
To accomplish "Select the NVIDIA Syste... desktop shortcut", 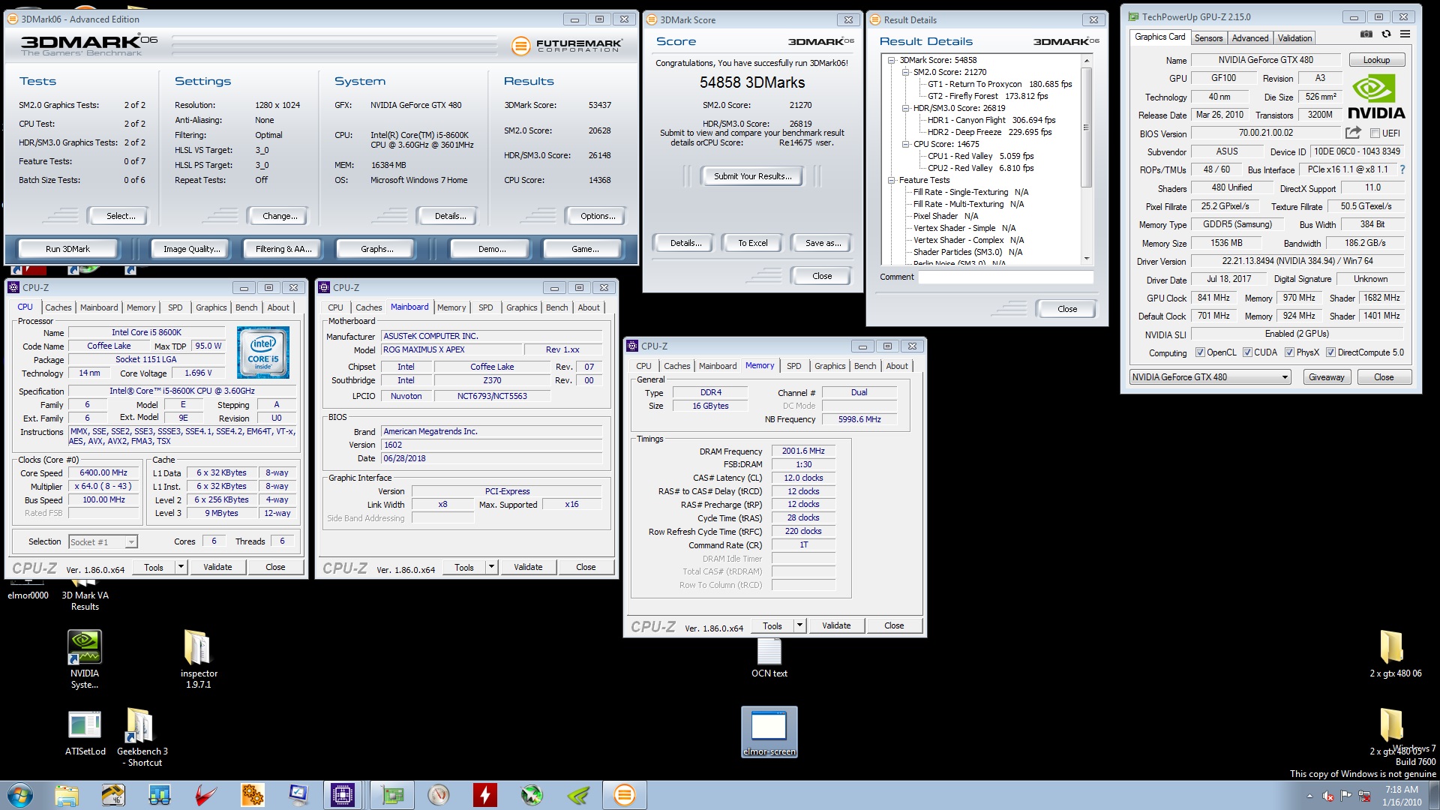I will (x=85, y=659).
